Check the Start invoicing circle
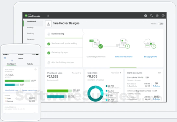The image size is (177, 122). pos(49,34)
